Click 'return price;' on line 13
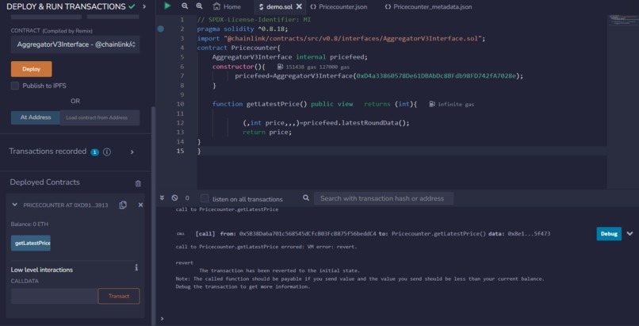This screenshot has height=326, width=639. pyautogui.click(x=267, y=132)
